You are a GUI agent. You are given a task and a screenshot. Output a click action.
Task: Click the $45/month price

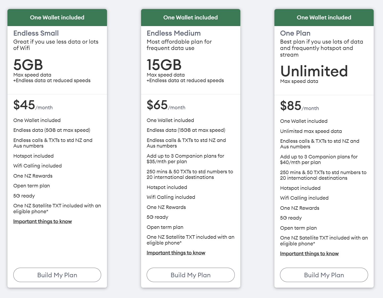(33, 105)
